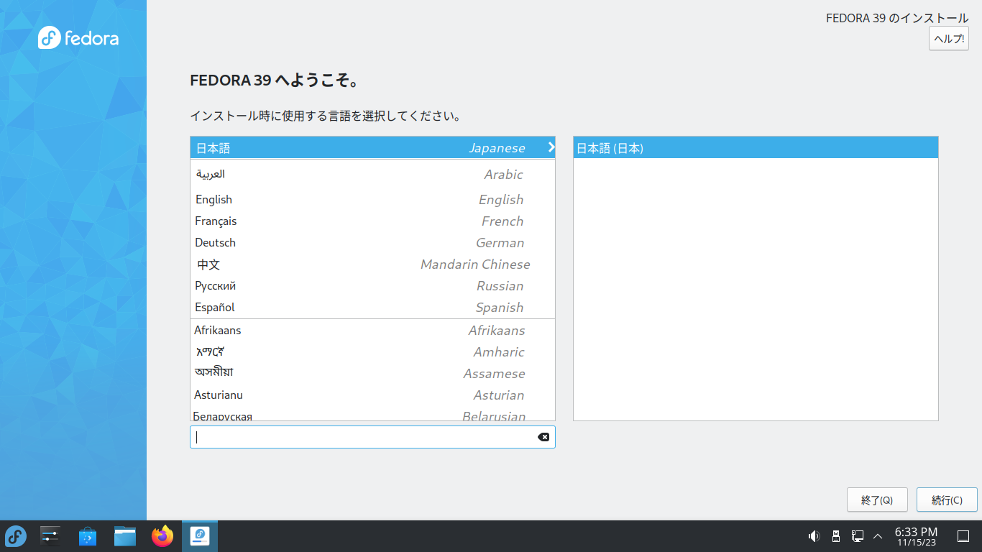This screenshot has height=552, width=982.
Task: Open the network connection tray icon
Action: pyautogui.click(x=857, y=536)
